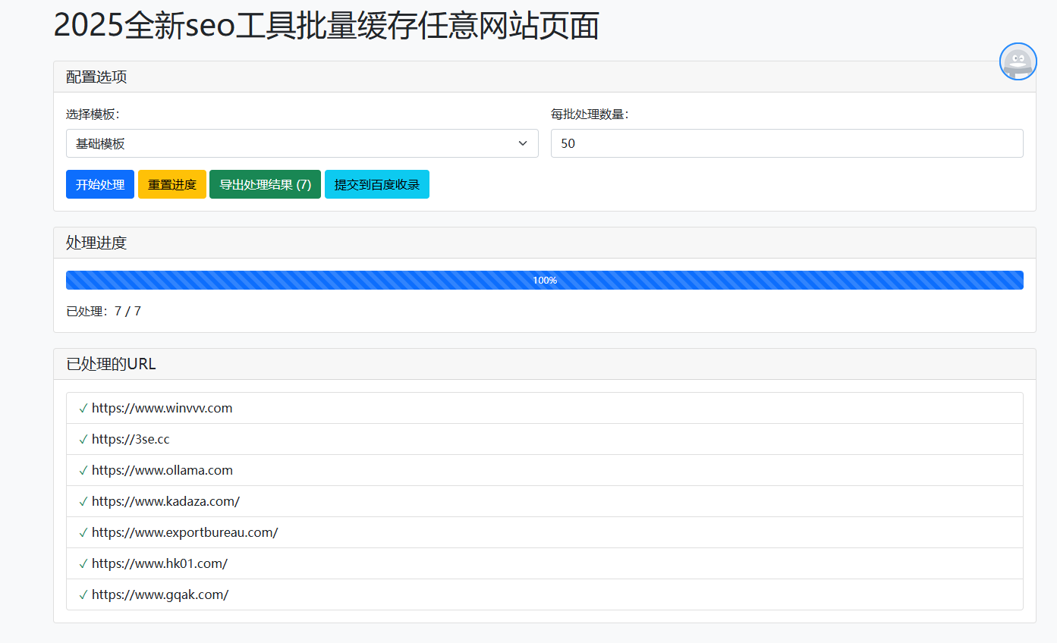Click the checkmark beside gqak.com

[x=83, y=594]
